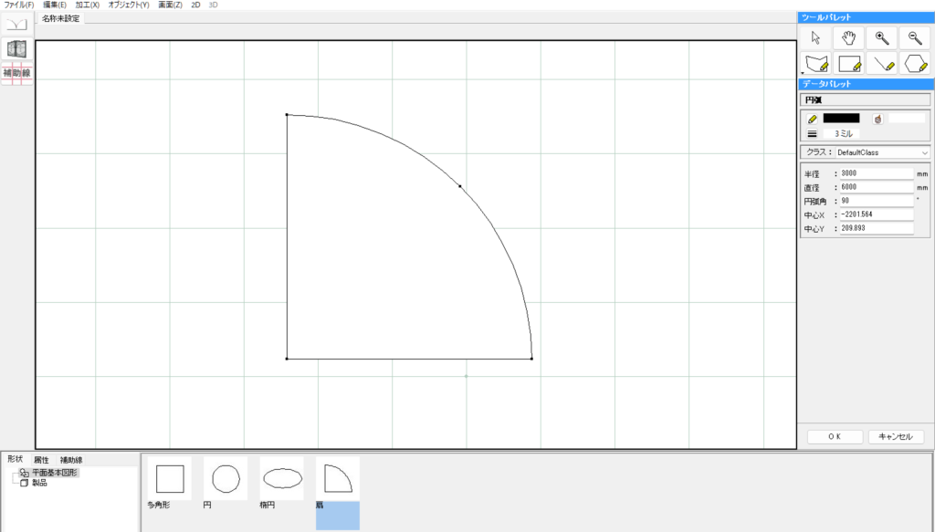Viewport: 935px width, 532px height.
Task: Pick the hexagon polygon drawing tool
Action: pyautogui.click(x=914, y=64)
